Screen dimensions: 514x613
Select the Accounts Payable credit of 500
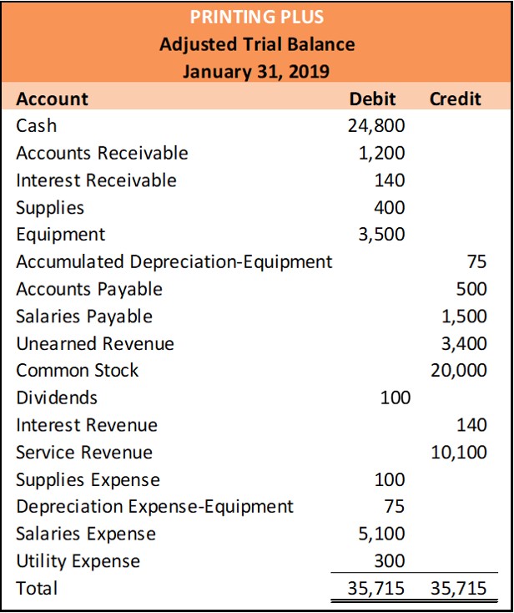coord(471,289)
